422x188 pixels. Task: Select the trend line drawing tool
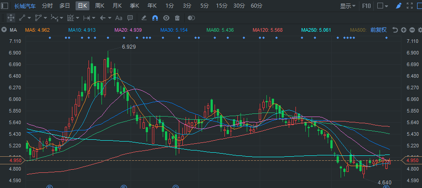coord(22,18)
